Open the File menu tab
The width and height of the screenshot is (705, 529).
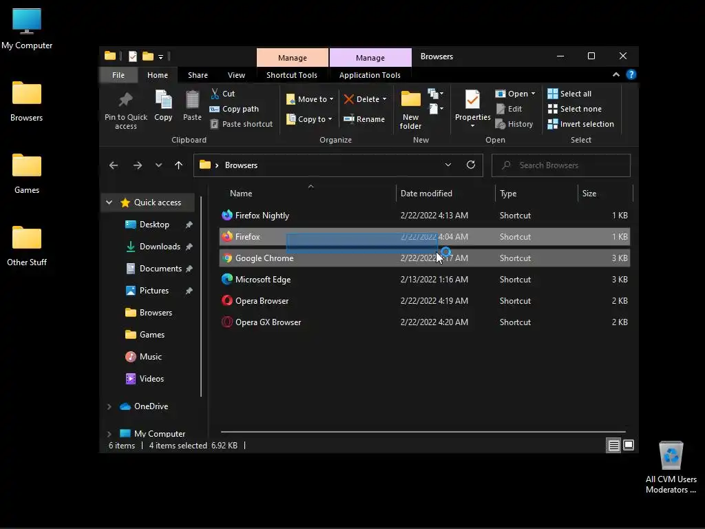pos(118,75)
